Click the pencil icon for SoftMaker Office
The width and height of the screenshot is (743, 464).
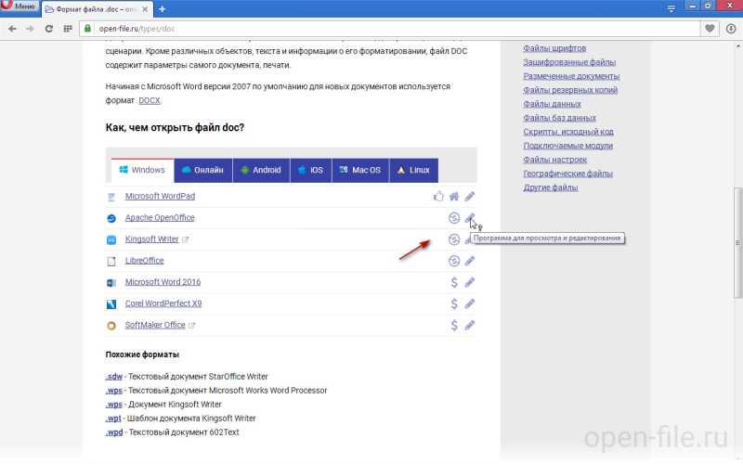[x=470, y=326]
